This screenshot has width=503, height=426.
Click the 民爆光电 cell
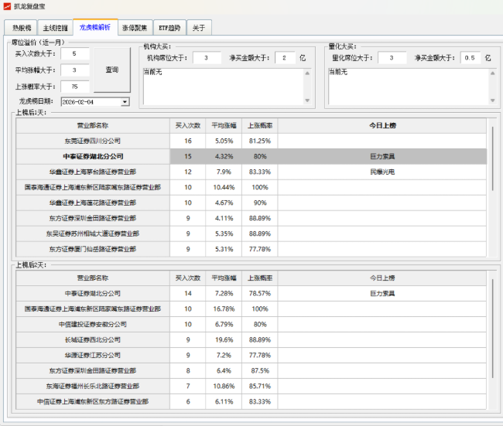[382, 172]
